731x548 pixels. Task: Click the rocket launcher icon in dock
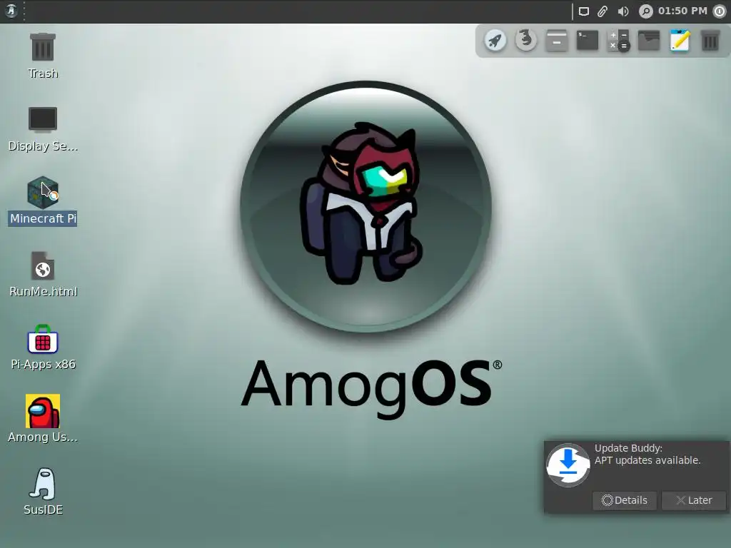[495, 41]
